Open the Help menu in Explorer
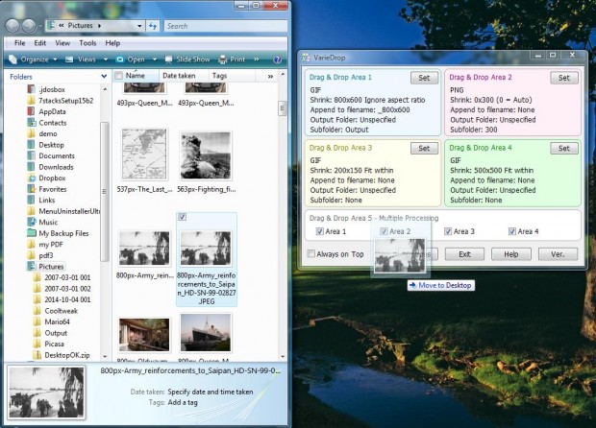The width and height of the screenshot is (596, 428). click(112, 43)
